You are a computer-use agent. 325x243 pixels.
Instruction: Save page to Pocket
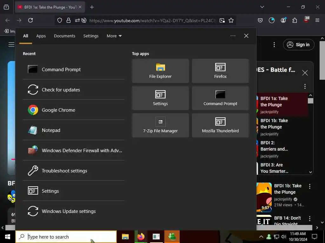pyautogui.click(x=260, y=20)
